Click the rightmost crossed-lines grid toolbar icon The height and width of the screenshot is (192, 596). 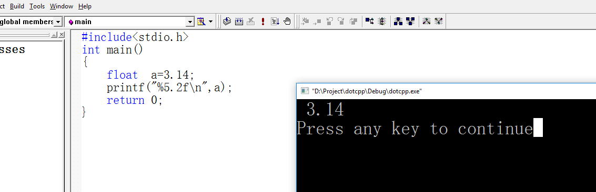(x=439, y=21)
